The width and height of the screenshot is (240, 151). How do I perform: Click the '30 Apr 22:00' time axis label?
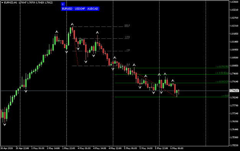[22, 148]
